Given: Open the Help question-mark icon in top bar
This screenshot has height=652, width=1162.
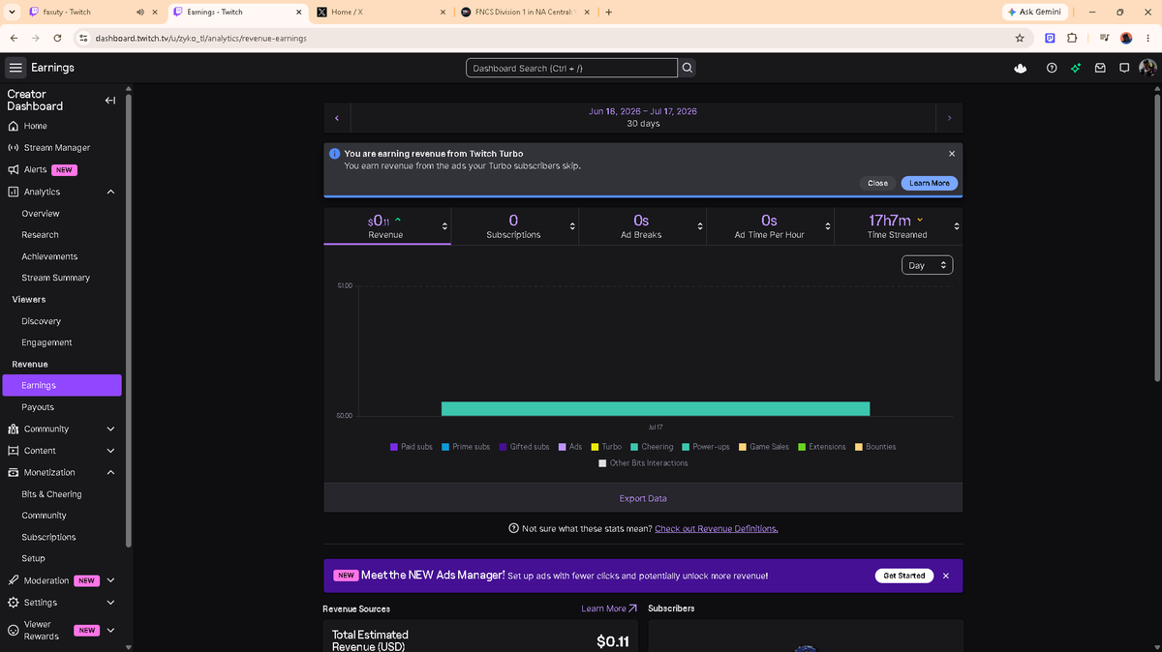Looking at the screenshot, I should [x=1052, y=68].
